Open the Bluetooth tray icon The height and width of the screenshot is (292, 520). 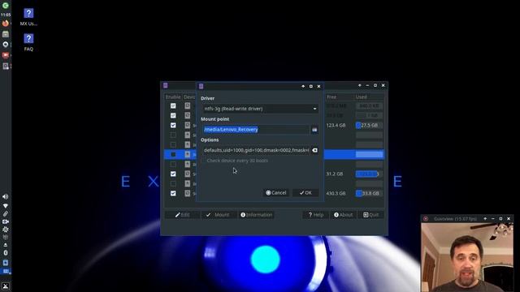click(x=6, y=253)
